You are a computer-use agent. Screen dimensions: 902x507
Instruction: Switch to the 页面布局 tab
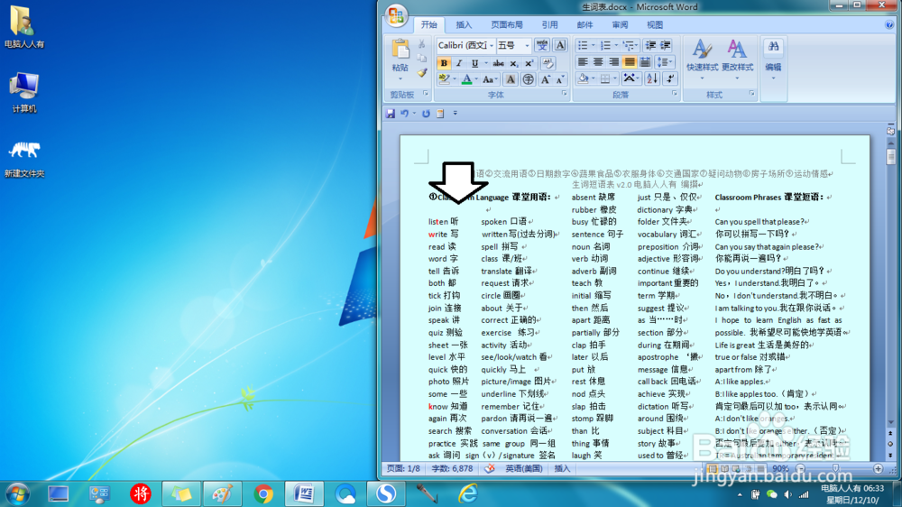507,24
